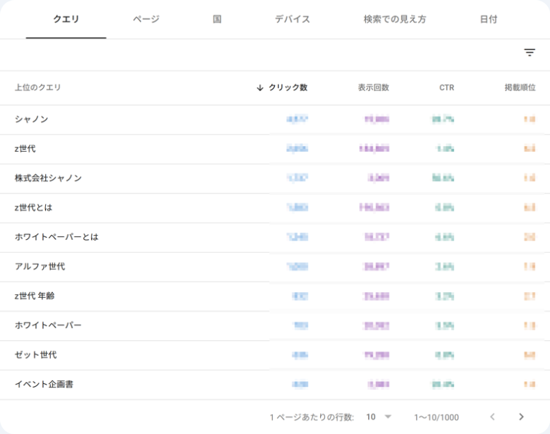
Task: Open the z世代とは query row
Action: 34,208
